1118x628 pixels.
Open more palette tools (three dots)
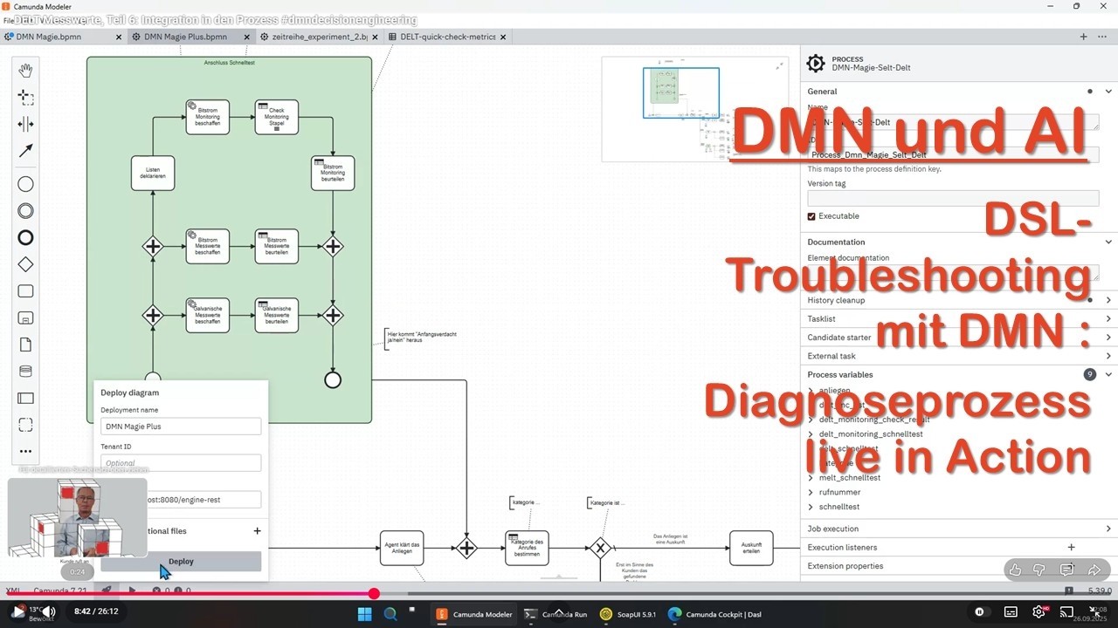(26, 451)
